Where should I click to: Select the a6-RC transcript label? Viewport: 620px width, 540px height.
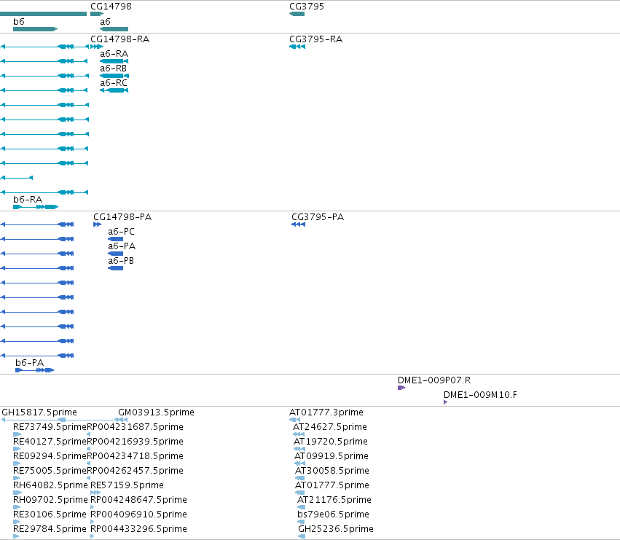coord(114,83)
